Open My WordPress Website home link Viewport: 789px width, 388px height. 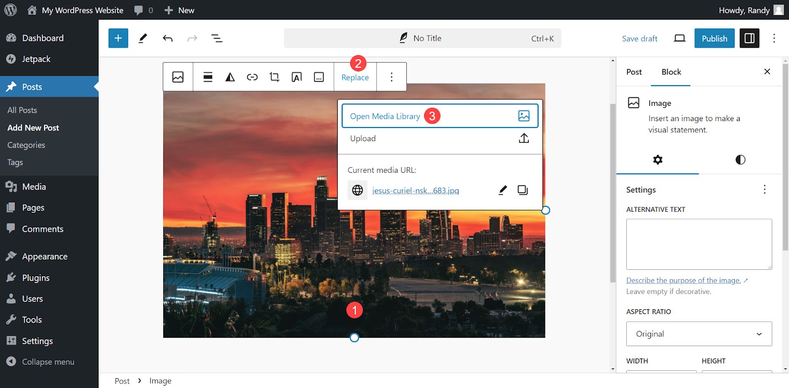pyautogui.click(x=75, y=10)
